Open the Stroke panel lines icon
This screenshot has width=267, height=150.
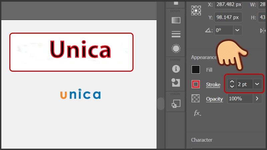pos(176,34)
